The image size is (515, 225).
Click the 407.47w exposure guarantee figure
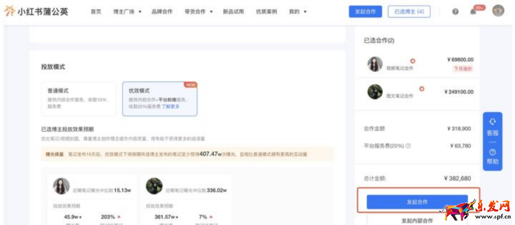[211, 154]
